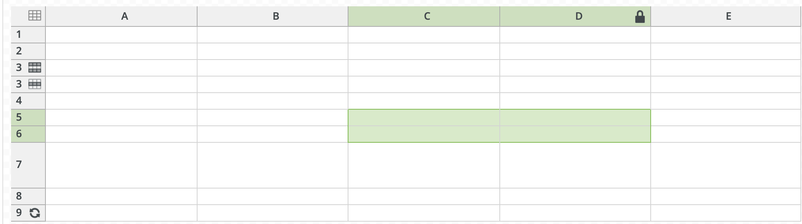Click cell E7 in the tall row

[x=726, y=165]
